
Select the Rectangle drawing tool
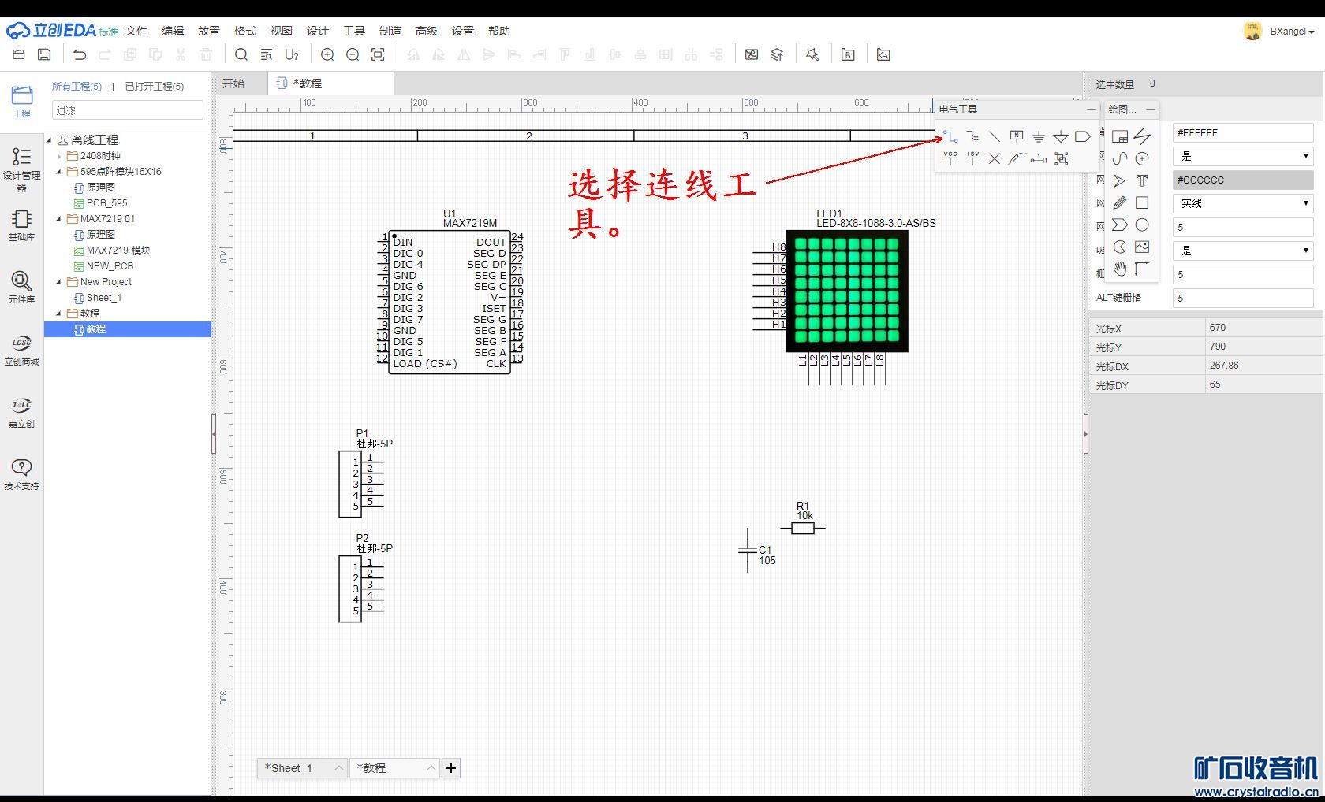click(1142, 202)
